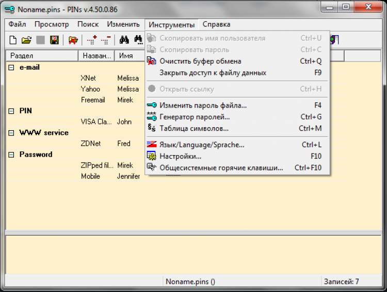This screenshot has height=292, width=387.
Task: Click the Save floppy disk icon
Action: click(x=54, y=40)
